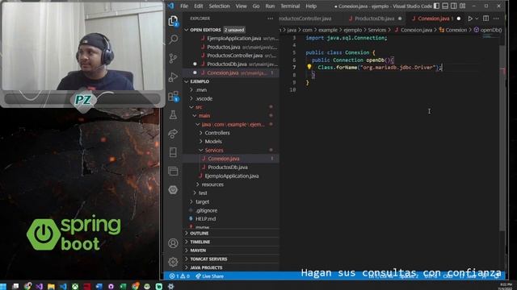Open the Spring Boot Dashboard power icon
The width and height of the screenshot is (517, 290).
[x=173, y=190]
